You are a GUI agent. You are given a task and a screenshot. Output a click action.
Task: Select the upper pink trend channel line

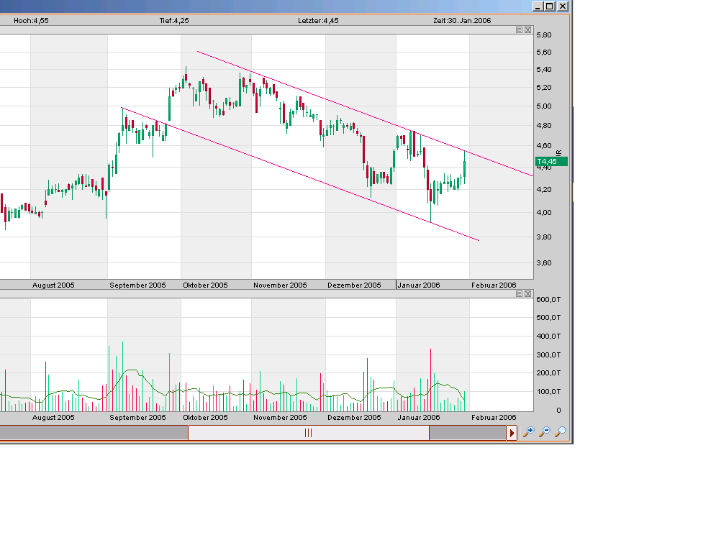click(365, 113)
